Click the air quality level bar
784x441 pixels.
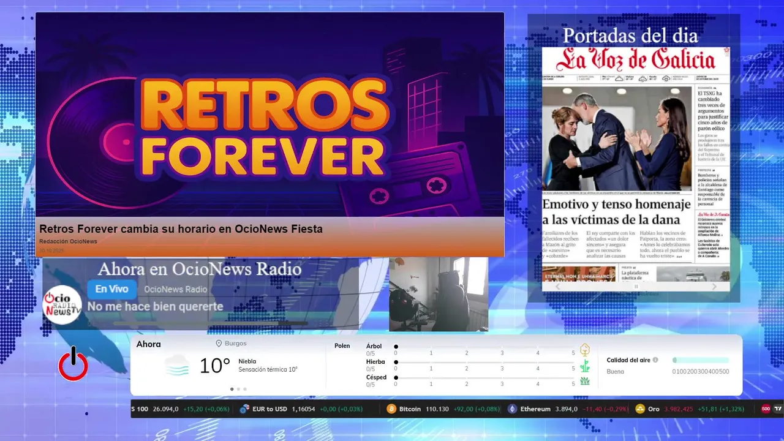[701, 360]
